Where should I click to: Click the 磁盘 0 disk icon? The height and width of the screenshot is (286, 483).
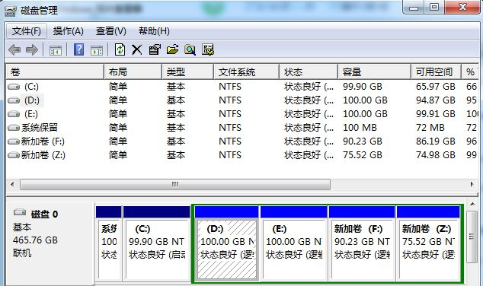(20, 212)
